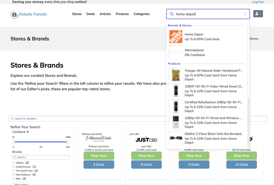Clear the home depot search text
Screen dimensions: 274x185
(x=245, y=14)
